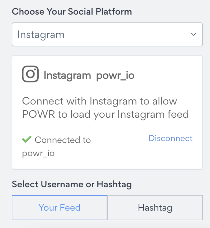Screen dimensions: 210x228
Task: Click the Instagram camera logo icon
Action: pyautogui.click(x=30, y=74)
